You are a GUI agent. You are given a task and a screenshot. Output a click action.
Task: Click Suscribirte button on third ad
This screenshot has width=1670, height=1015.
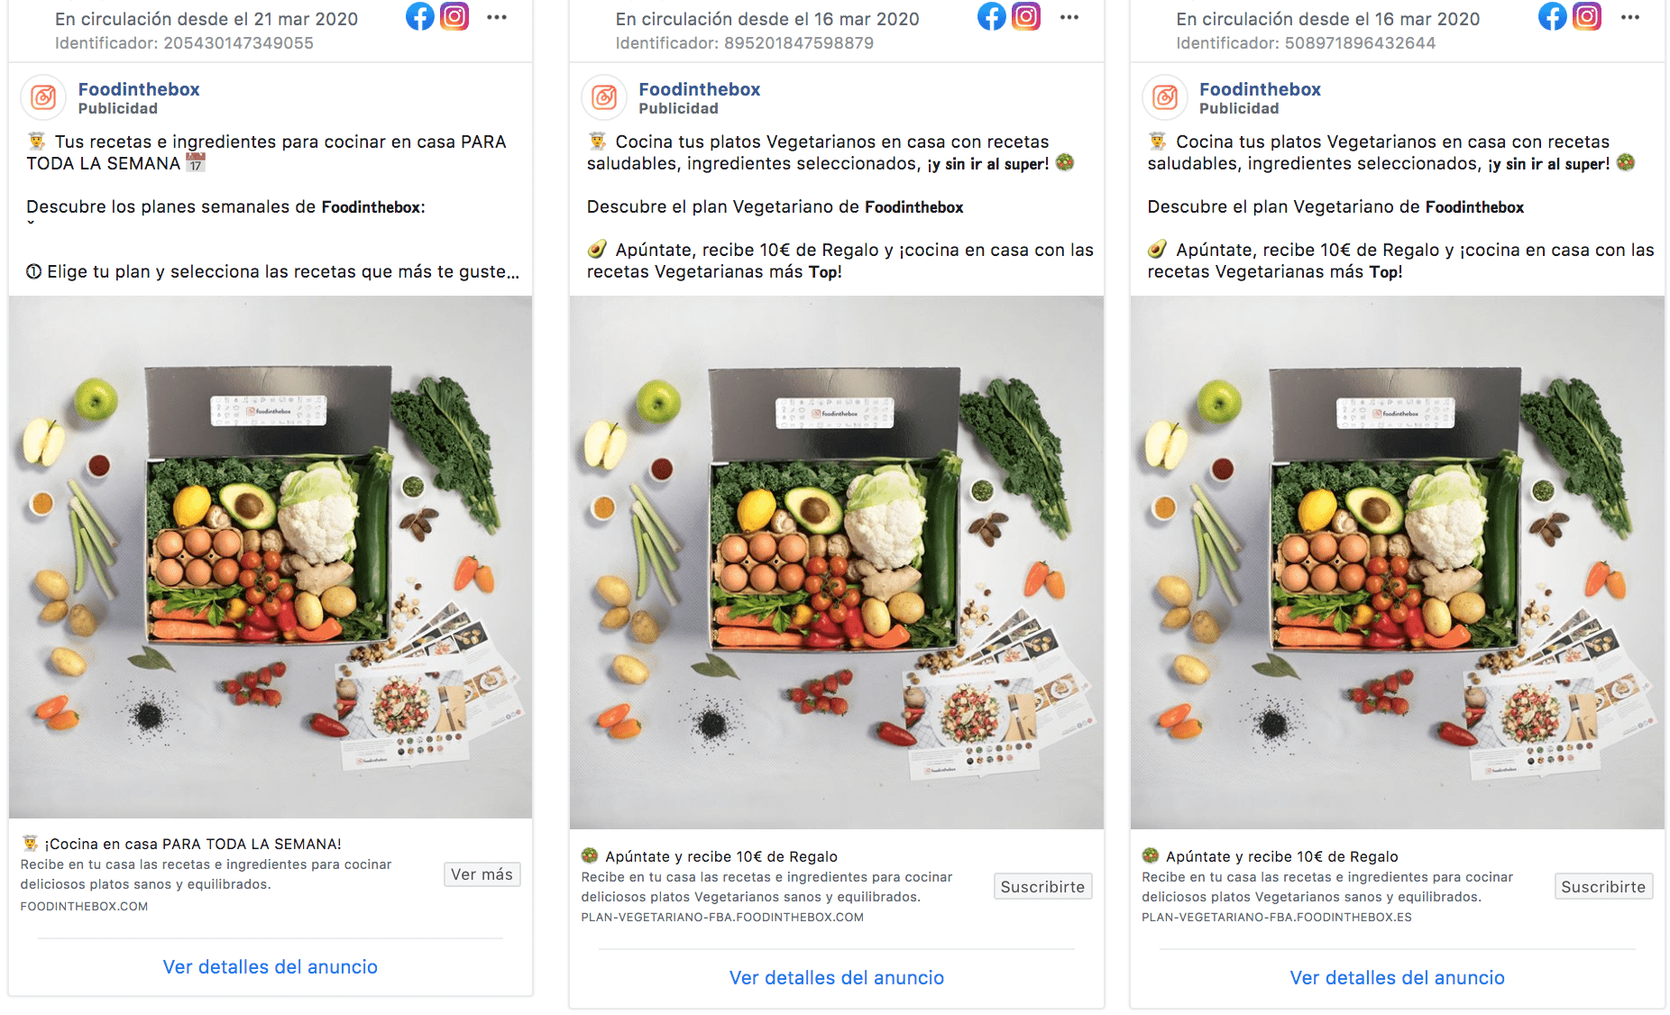[x=1603, y=887]
